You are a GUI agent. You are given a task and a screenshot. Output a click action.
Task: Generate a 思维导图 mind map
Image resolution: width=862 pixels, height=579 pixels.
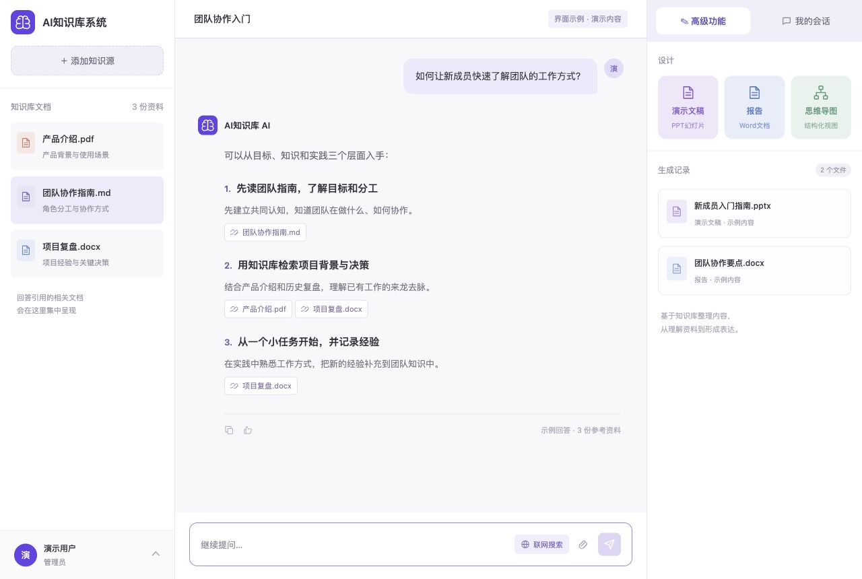pyautogui.click(x=821, y=108)
